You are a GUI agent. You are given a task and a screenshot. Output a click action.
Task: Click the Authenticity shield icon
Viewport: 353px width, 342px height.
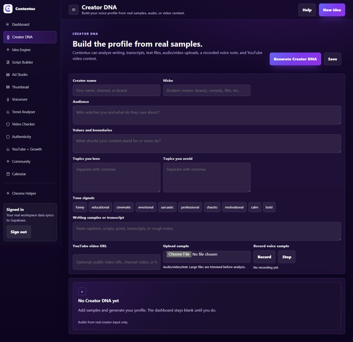(8, 137)
